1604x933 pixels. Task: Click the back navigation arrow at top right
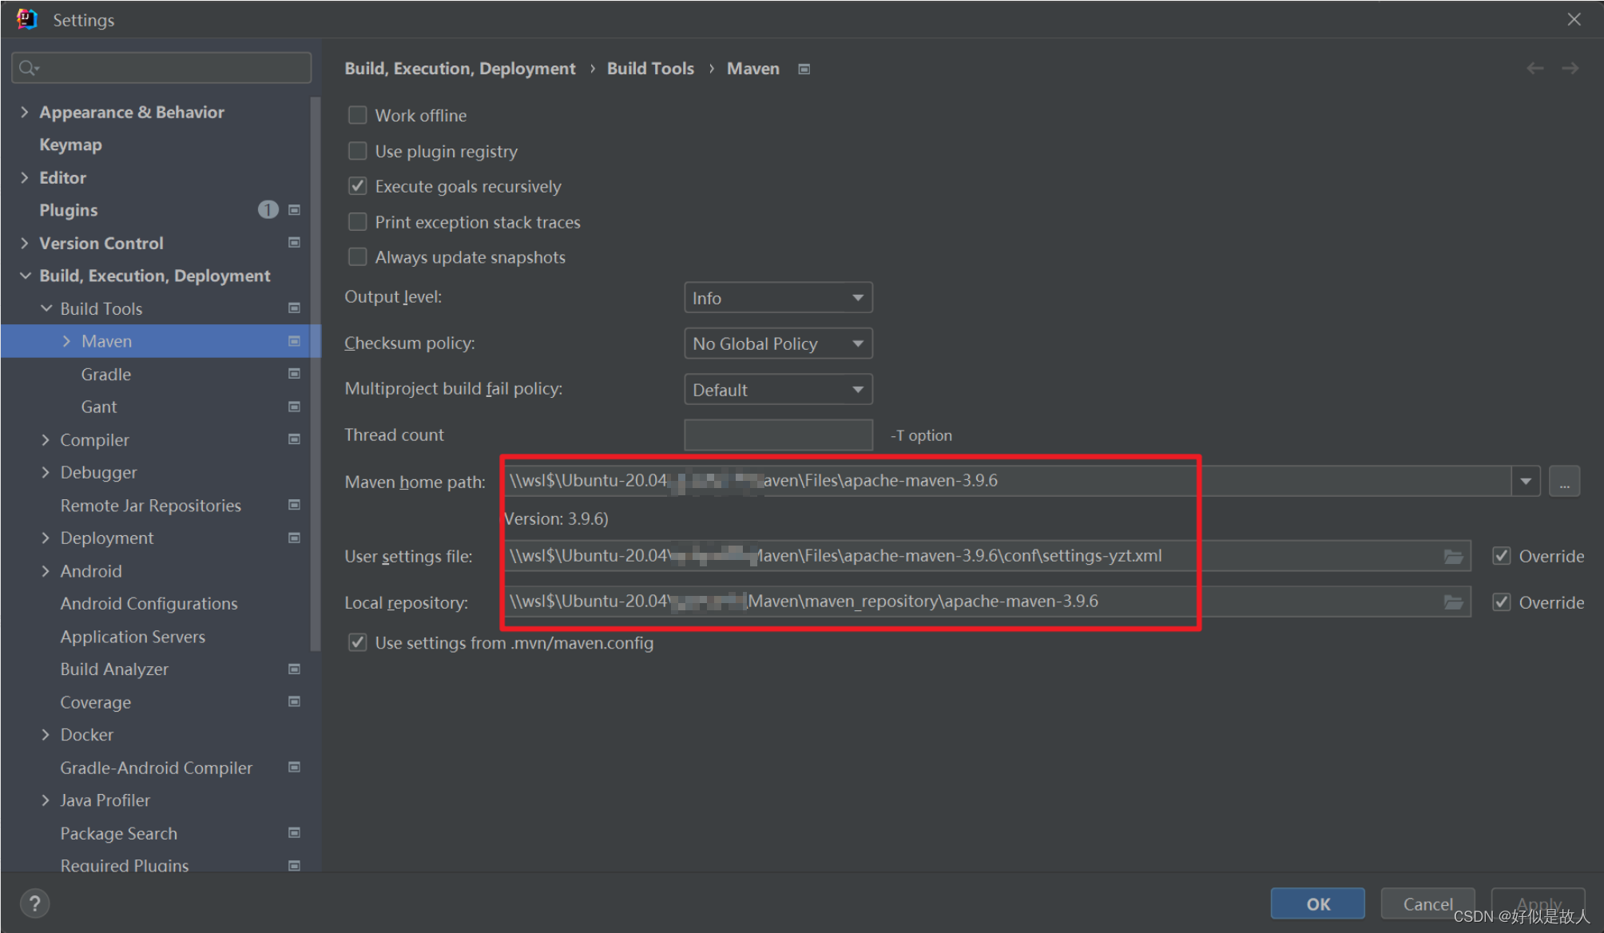[x=1535, y=68]
